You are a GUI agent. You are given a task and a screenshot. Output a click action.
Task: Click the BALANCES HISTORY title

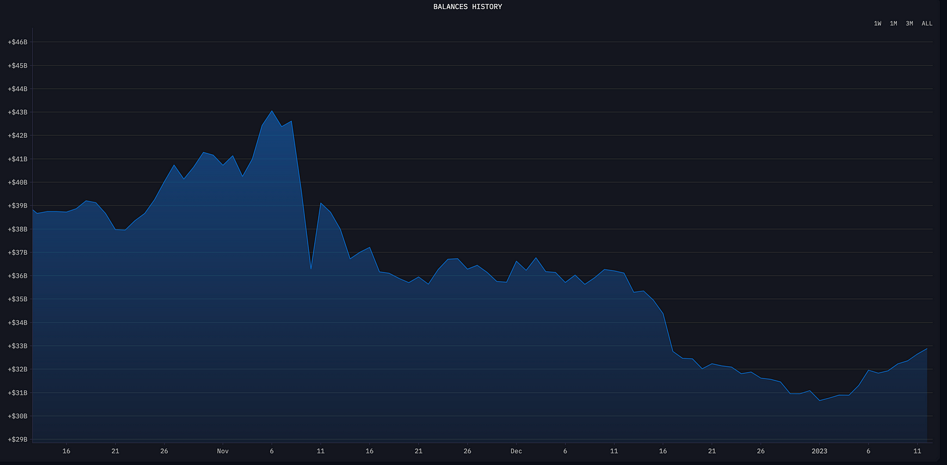point(468,7)
